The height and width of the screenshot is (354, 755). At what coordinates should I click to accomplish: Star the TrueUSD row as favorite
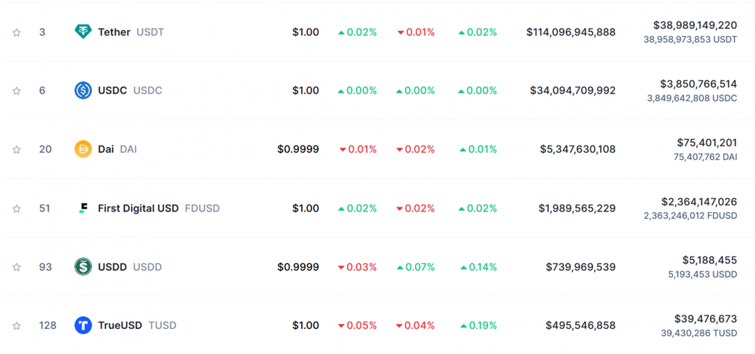coord(17,326)
